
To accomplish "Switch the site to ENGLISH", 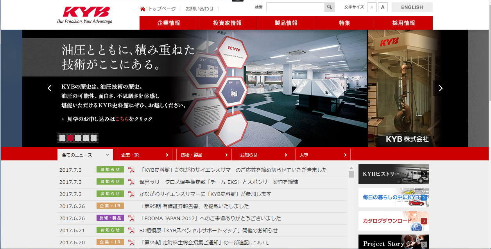I will [412, 7].
